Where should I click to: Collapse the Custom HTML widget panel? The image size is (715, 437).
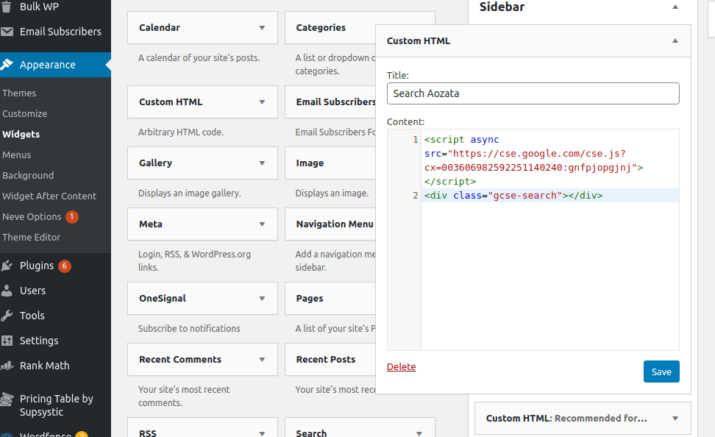675,41
